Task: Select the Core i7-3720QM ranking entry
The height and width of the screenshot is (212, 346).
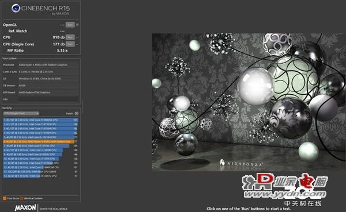Action: pyautogui.click(x=40, y=163)
